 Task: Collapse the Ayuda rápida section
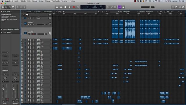(2, 12)
